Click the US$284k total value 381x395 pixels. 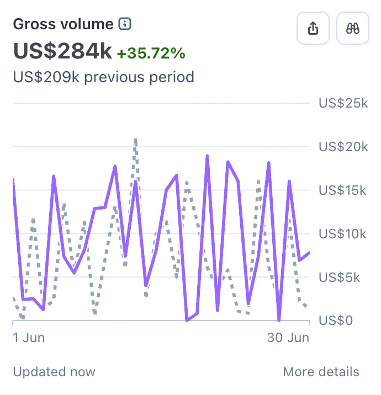(x=62, y=51)
